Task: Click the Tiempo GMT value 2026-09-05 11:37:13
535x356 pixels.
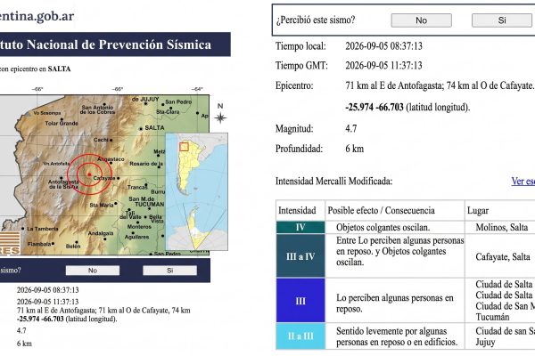Action: tap(383, 65)
